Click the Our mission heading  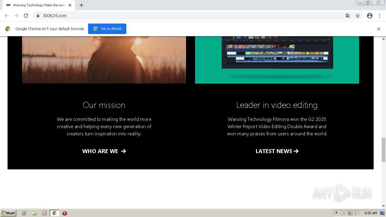point(104,105)
